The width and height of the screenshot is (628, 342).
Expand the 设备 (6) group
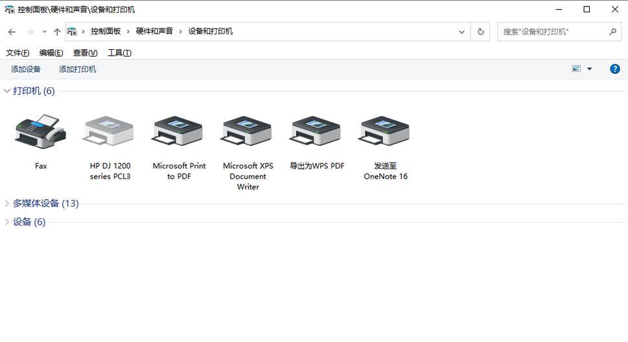point(7,222)
